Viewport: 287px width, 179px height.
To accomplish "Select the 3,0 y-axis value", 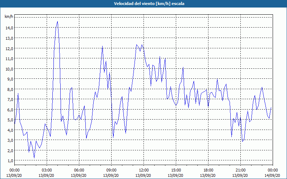I will click(10, 140).
